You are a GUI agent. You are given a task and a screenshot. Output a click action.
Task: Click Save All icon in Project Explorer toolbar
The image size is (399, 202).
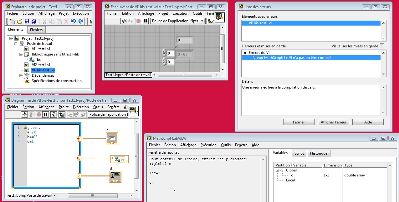pyautogui.click(x=34, y=22)
